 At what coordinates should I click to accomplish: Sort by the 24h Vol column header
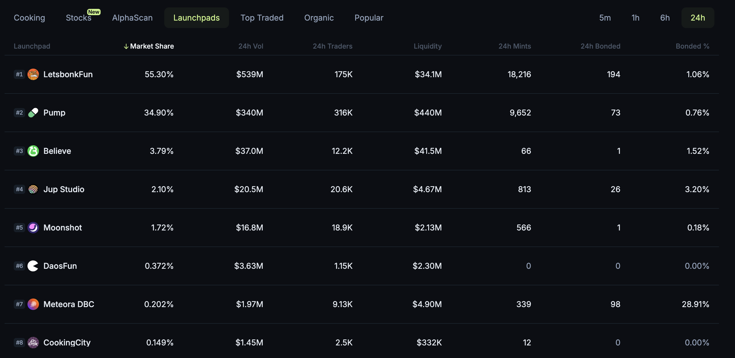point(251,46)
